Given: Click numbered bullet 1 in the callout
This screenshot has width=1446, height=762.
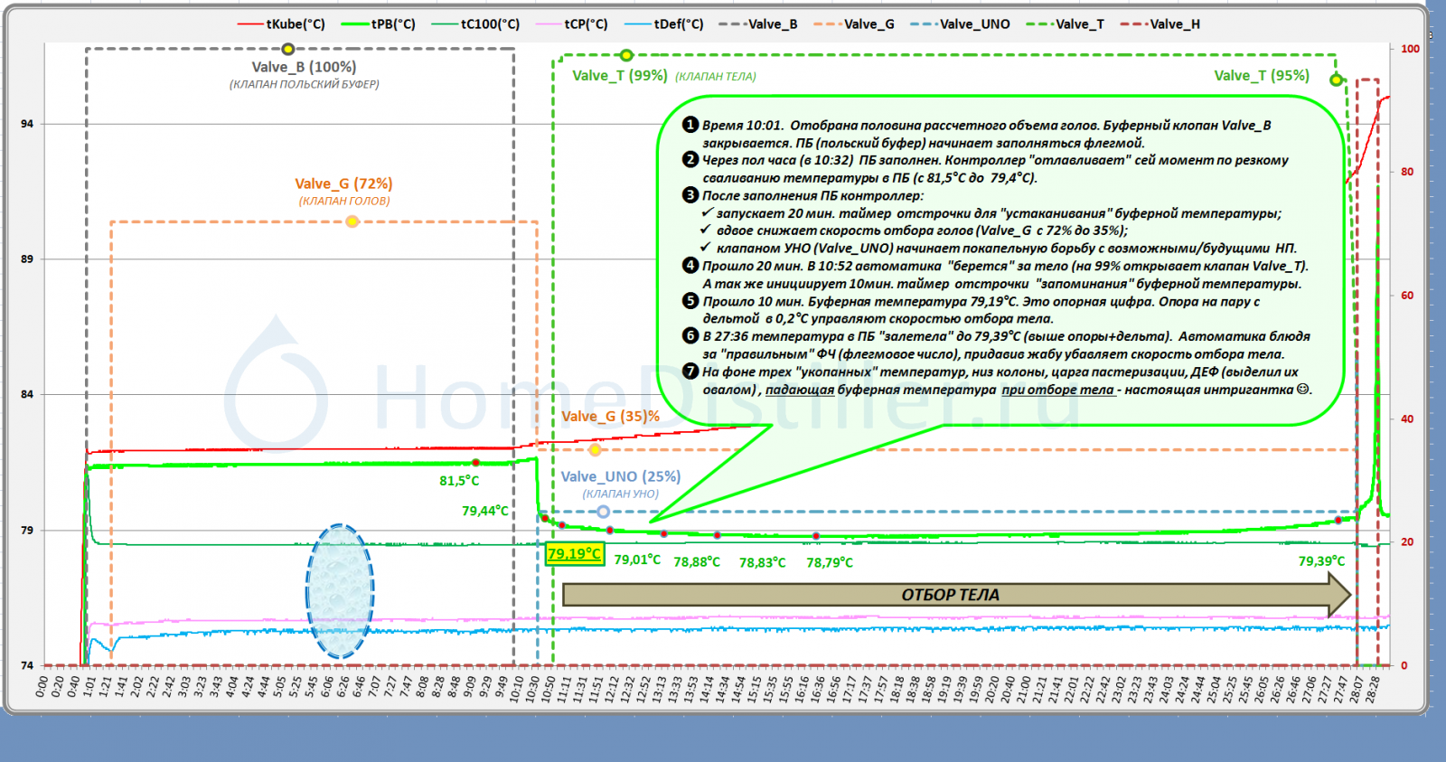Looking at the screenshot, I should [x=690, y=125].
